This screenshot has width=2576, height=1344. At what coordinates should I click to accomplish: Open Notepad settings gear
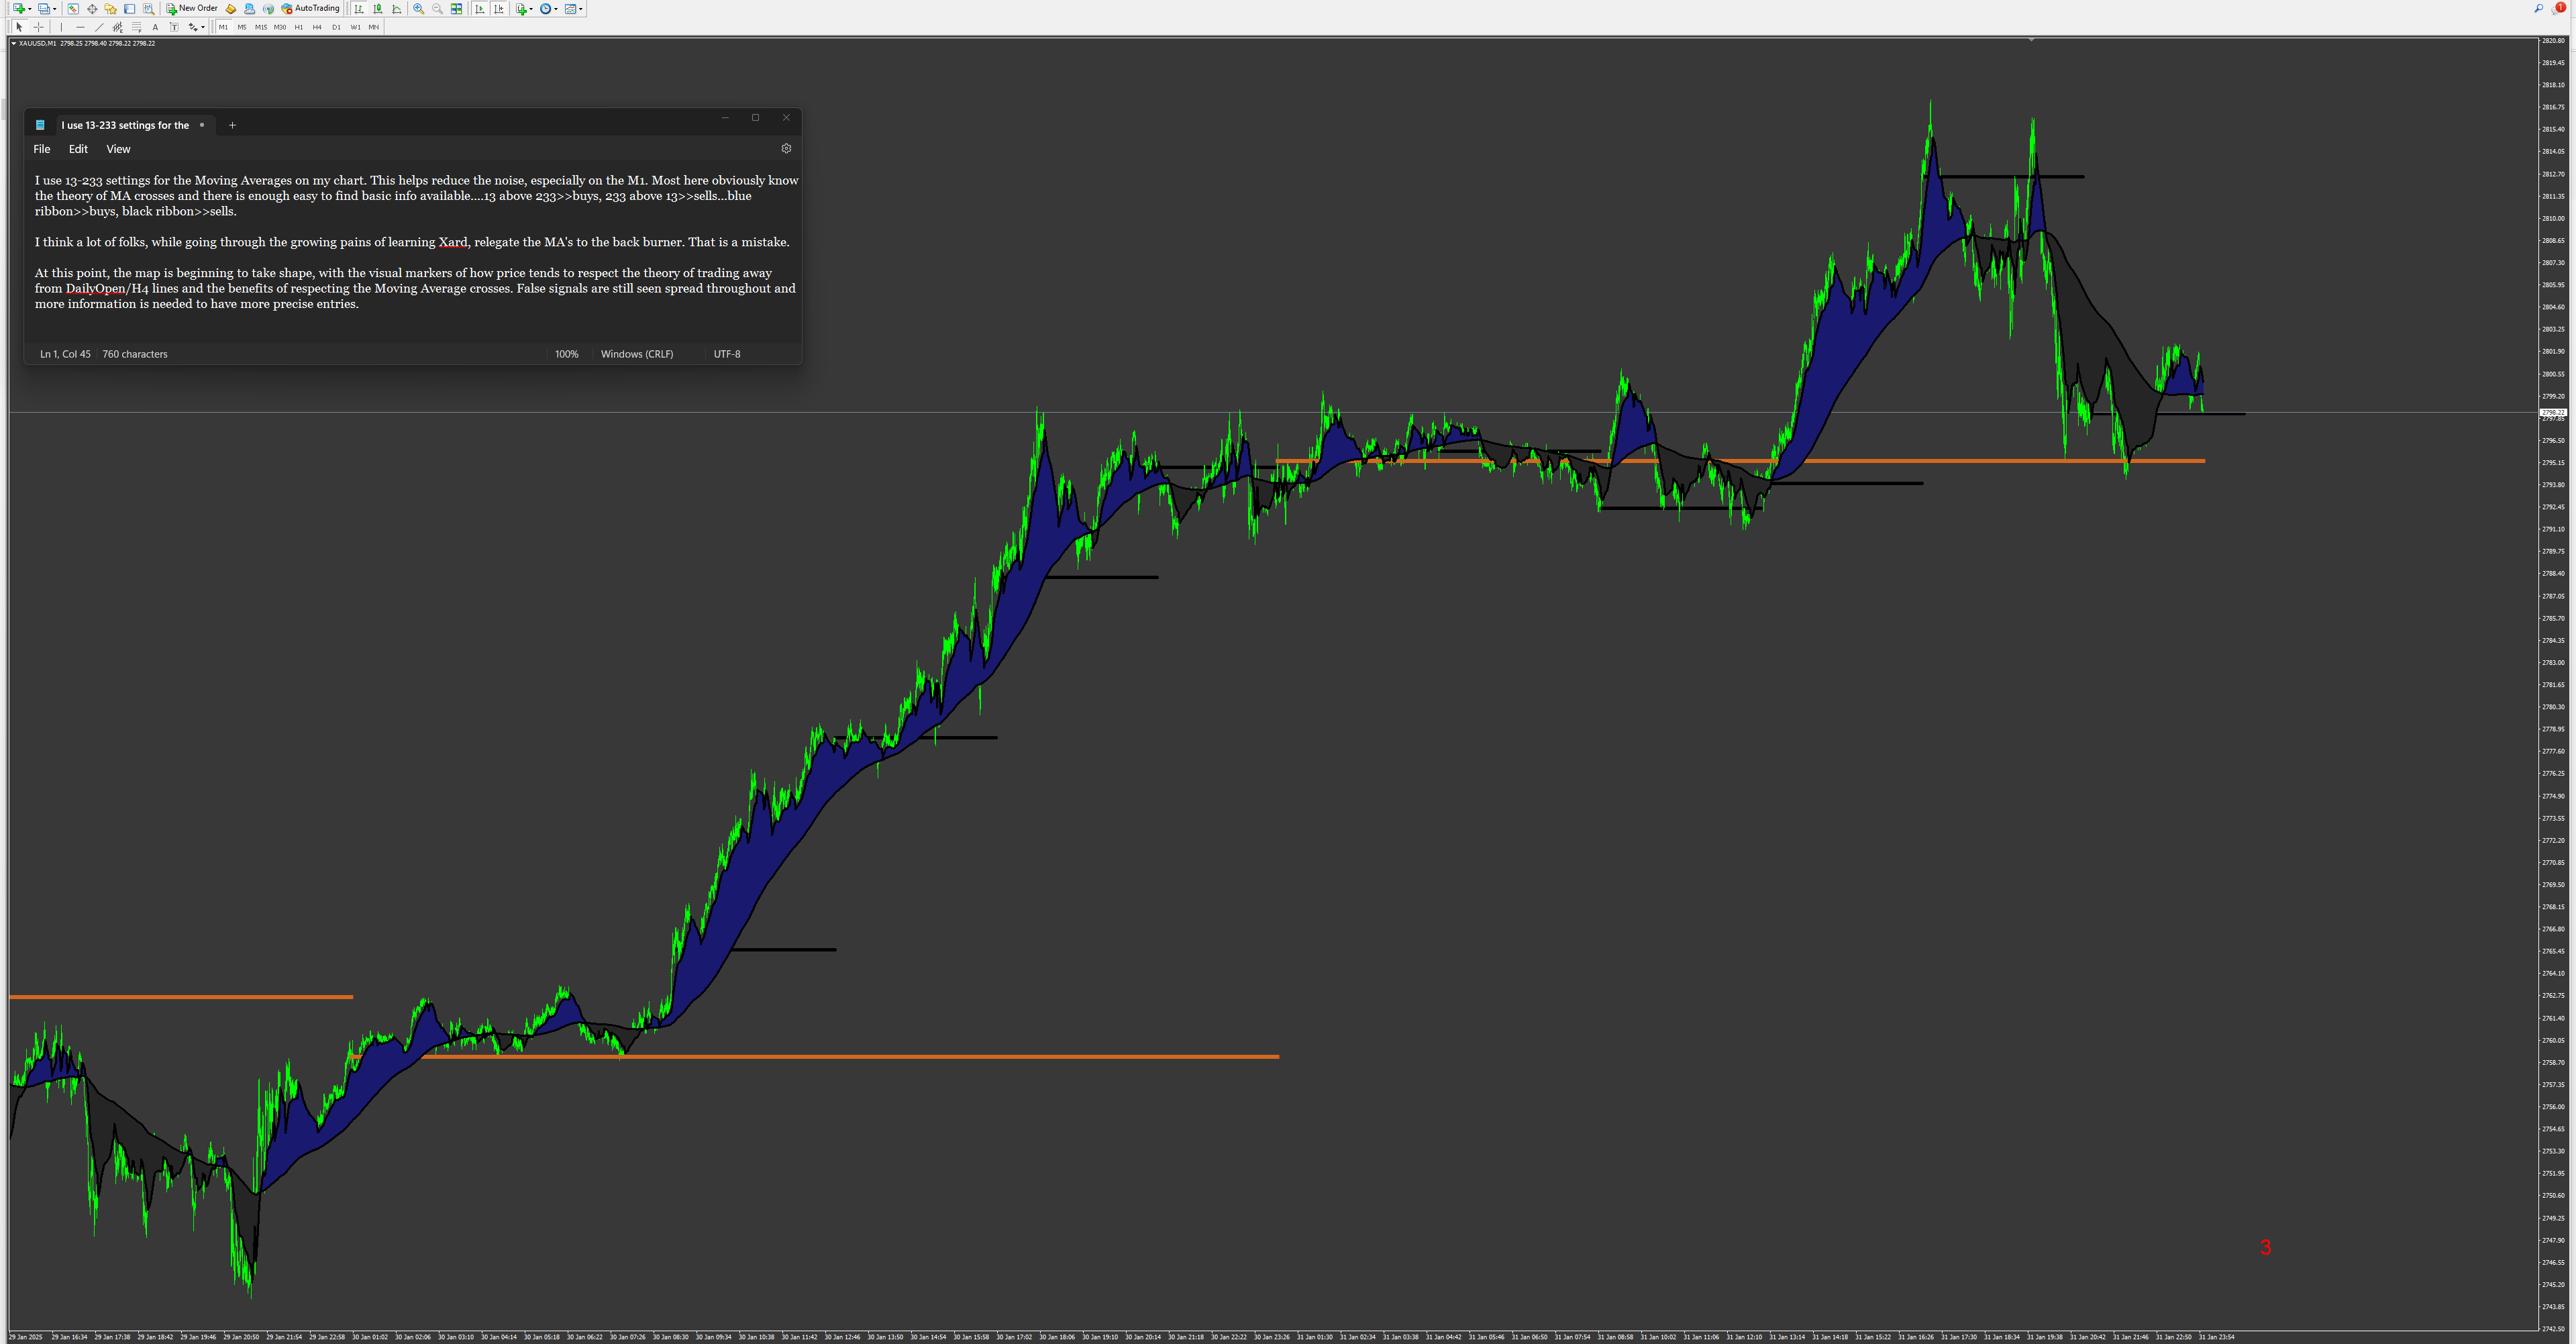[x=786, y=148]
